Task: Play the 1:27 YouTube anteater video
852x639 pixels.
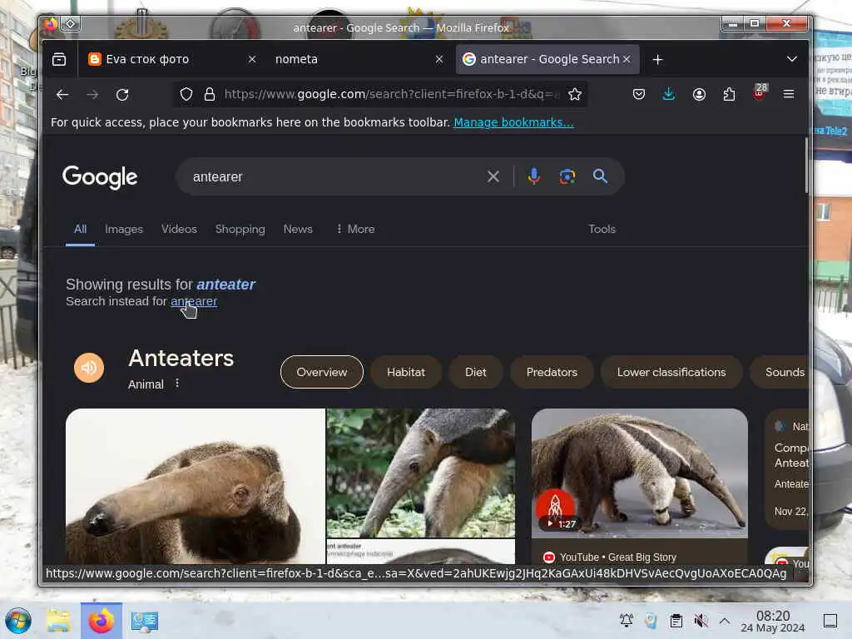Action: coord(640,473)
